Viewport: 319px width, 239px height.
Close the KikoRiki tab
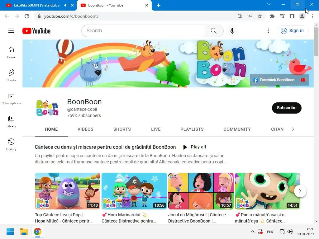(72, 5)
